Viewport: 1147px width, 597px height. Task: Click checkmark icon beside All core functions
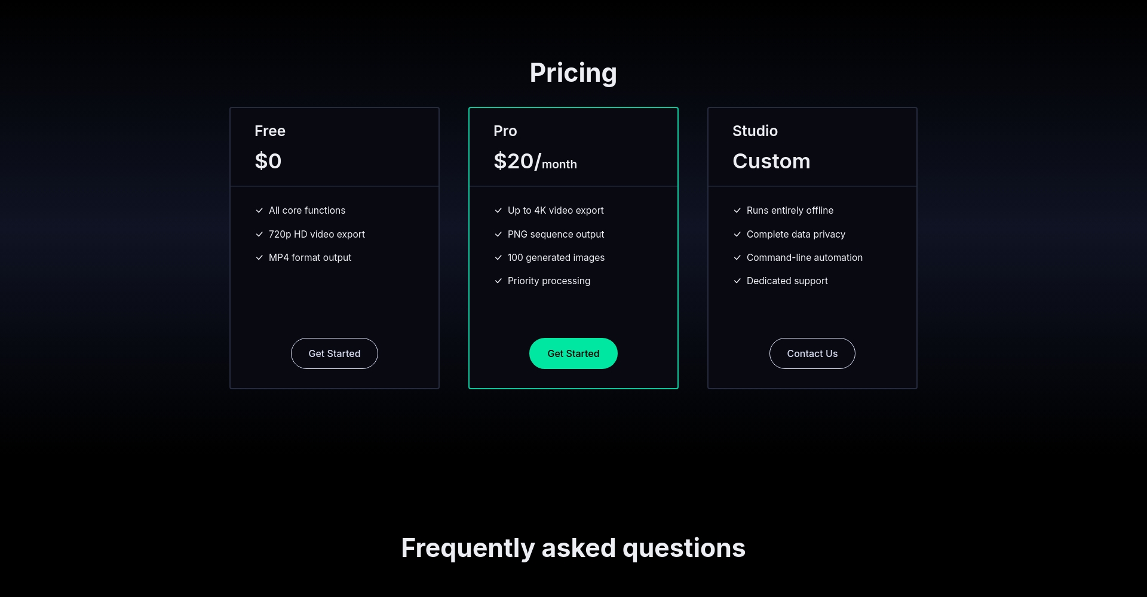259,211
